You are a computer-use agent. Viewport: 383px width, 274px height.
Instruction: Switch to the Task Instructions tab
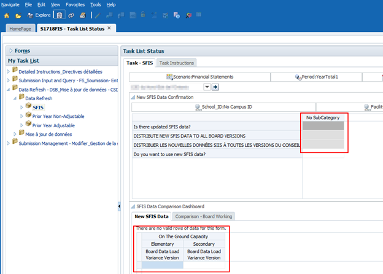point(176,63)
